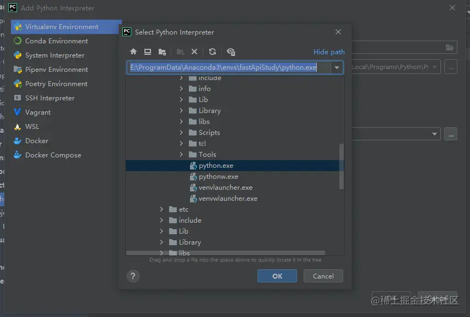The image size is (470, 317).
Task: Select the etc folder row
Action: [235, 210]
